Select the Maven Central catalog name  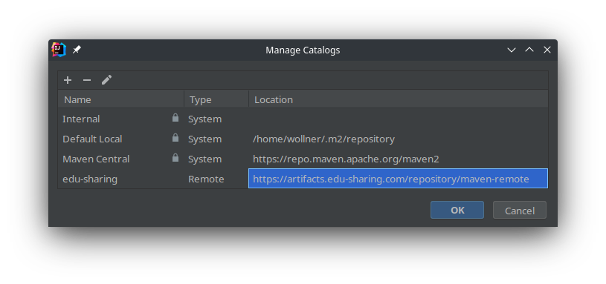point(96,159)
